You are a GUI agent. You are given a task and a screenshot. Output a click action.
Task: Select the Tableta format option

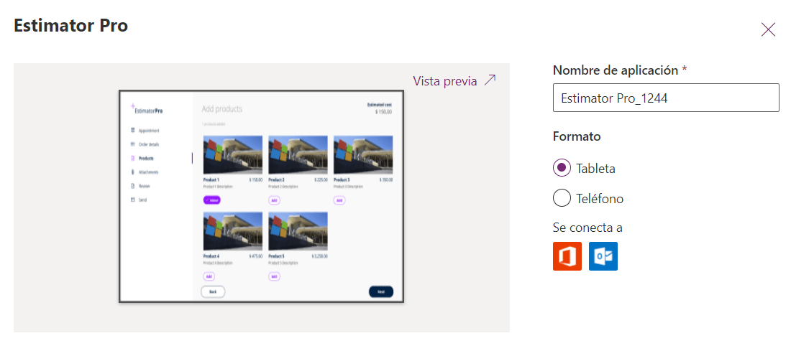tap(562, 168)
